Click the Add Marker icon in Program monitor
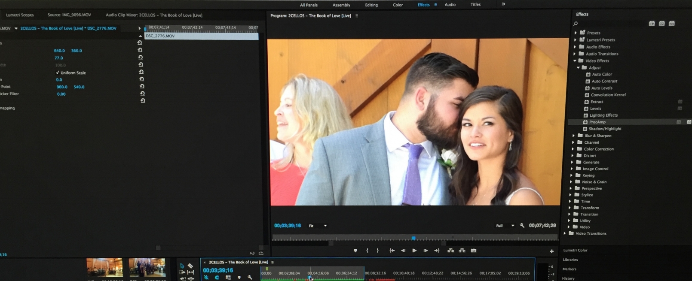 pyautogui.click(x=355, y=251)
